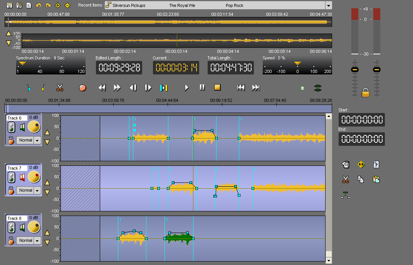Click the Track 8 name field
Image resolution: width=413 pixels, height=265 pixels.
pyautogui.click(x=17, y=218)
